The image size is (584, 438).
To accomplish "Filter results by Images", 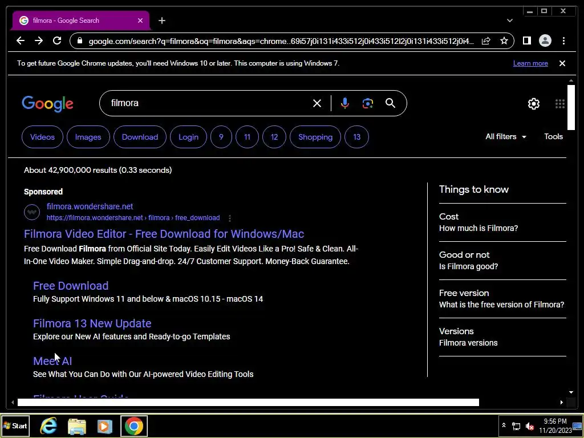I will coord(88,137).
